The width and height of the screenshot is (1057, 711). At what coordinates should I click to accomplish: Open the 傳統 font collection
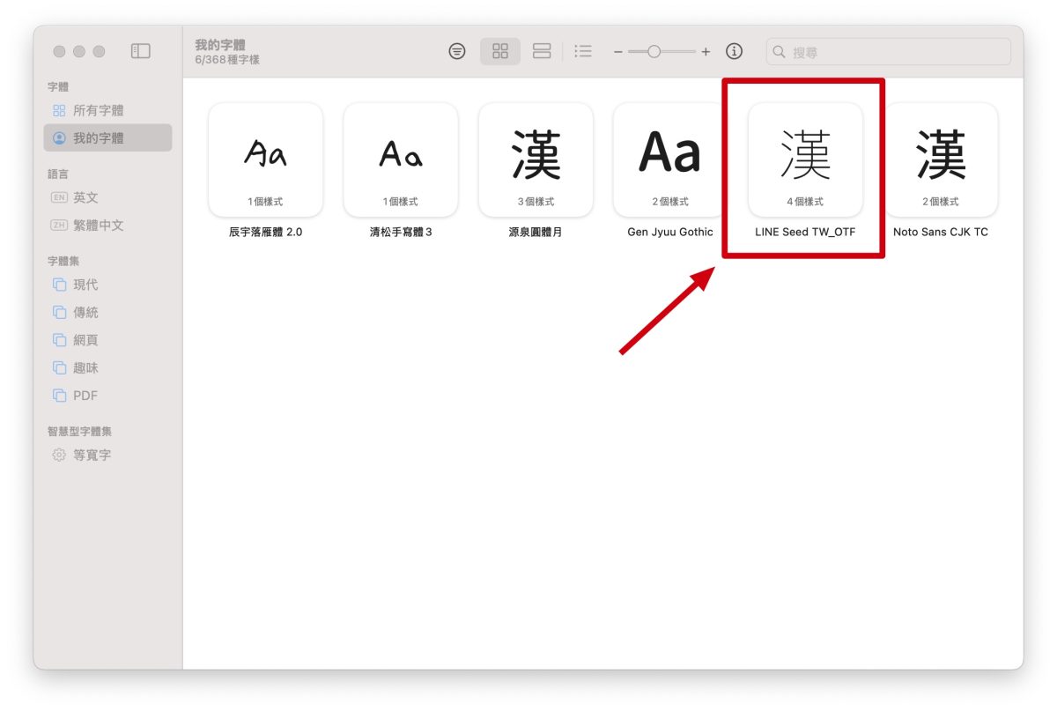coord(107,312)
